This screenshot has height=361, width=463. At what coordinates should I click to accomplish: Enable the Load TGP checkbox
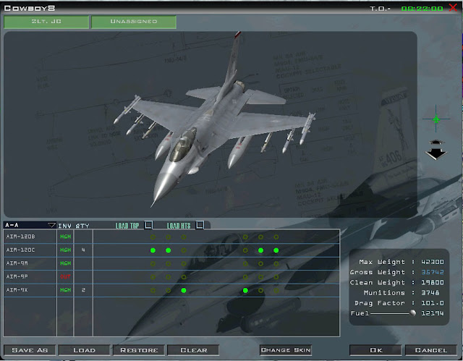(148, 225)
